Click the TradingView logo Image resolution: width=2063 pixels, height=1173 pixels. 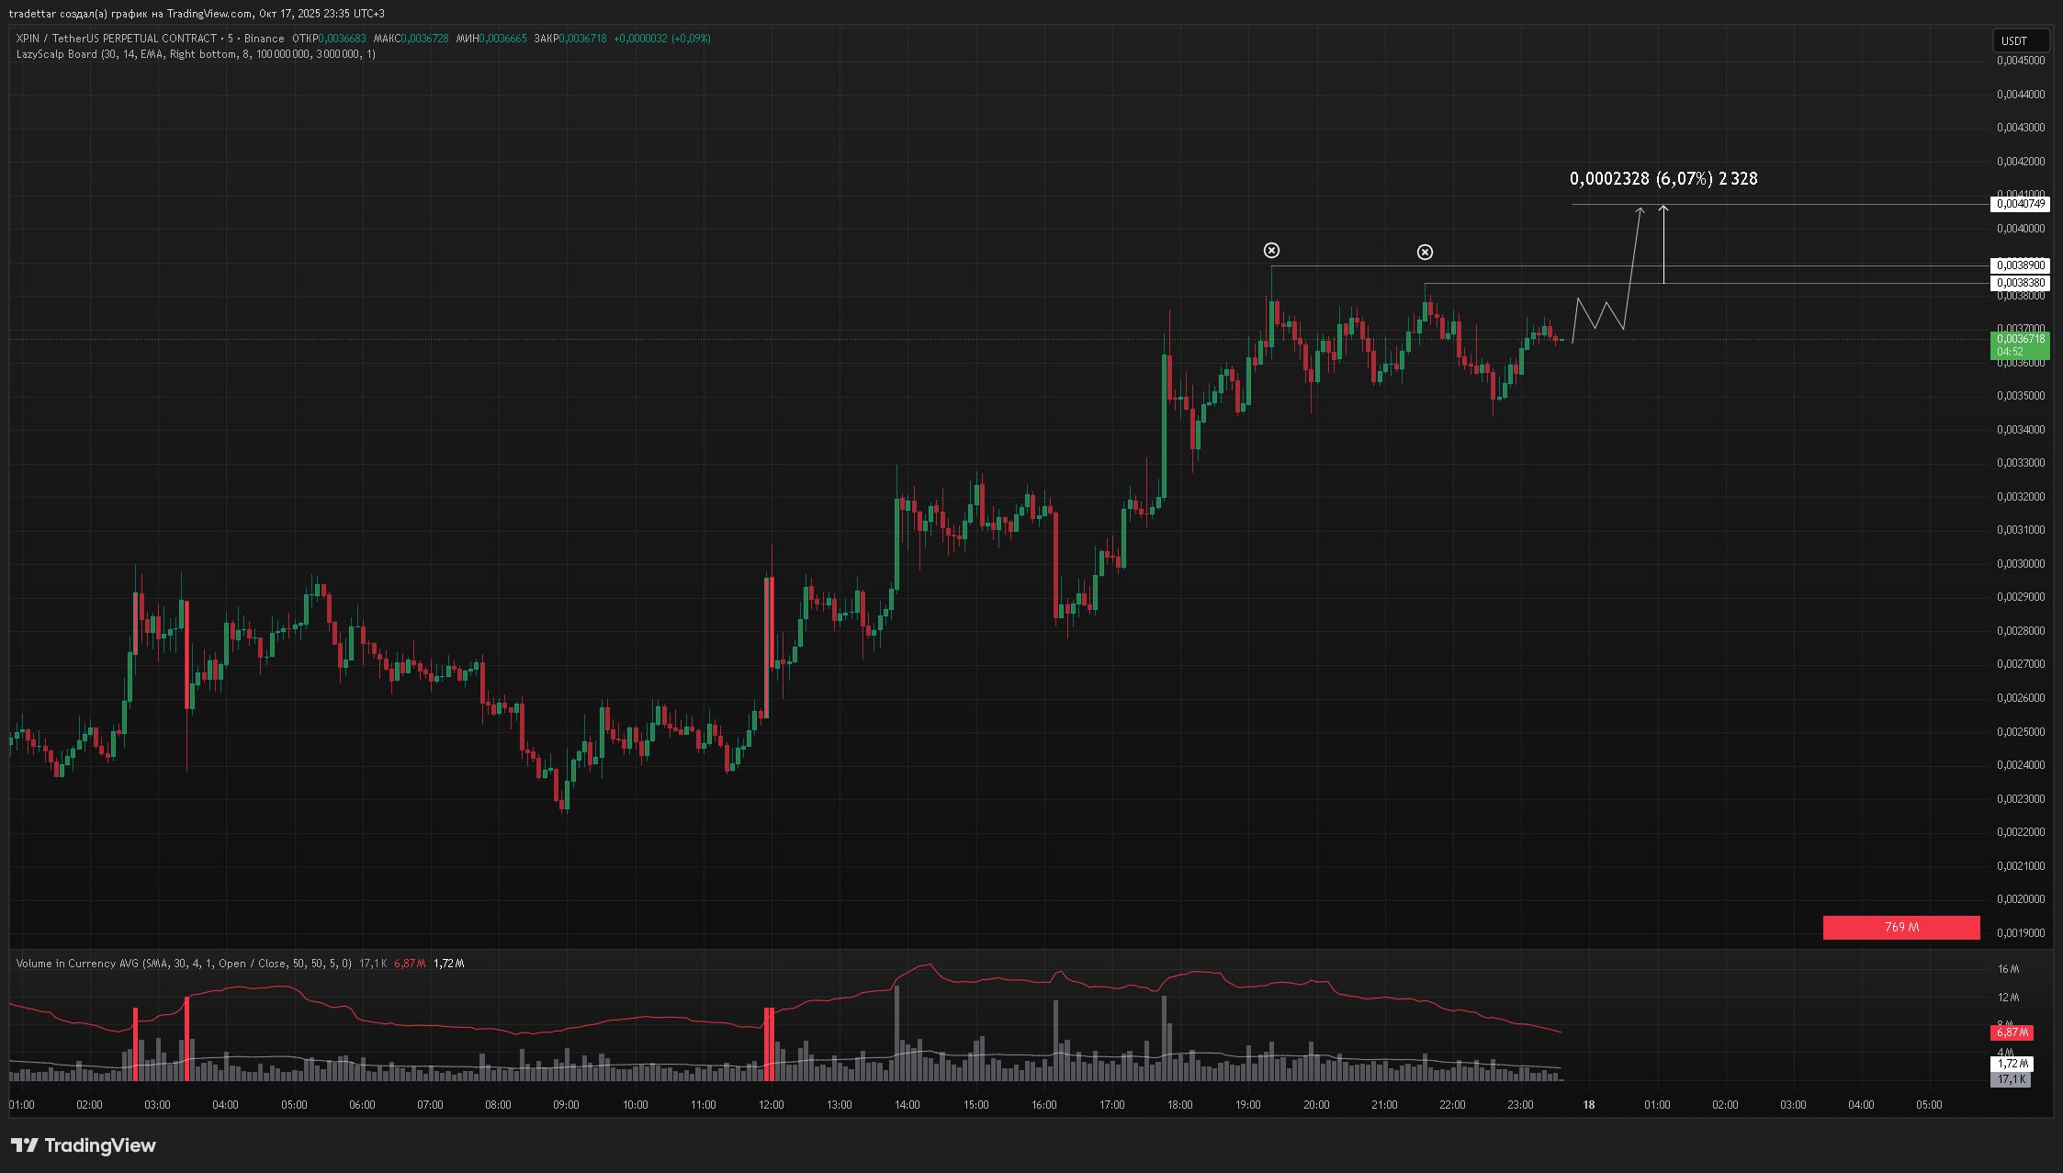point(84,1145)
